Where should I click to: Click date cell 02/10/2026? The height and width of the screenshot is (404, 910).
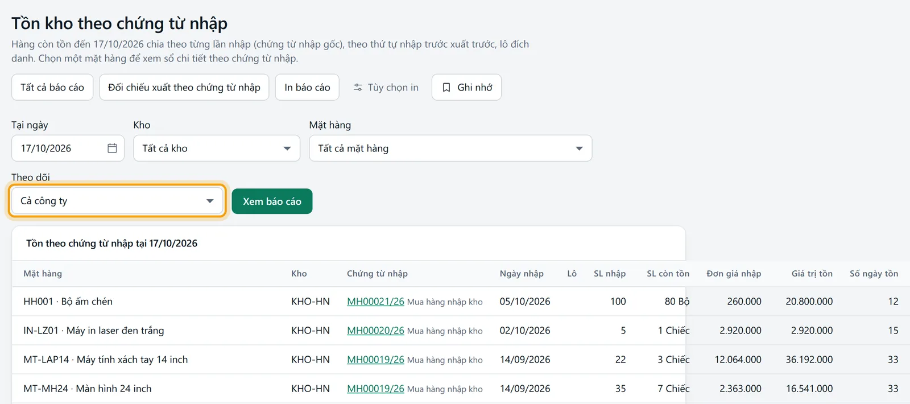pos(525,331)
